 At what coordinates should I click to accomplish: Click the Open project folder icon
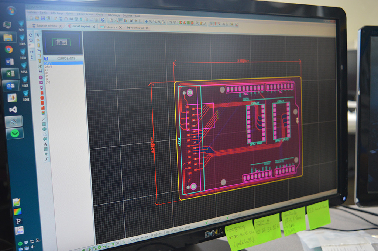pyautogui.click(x=37, y=18)
